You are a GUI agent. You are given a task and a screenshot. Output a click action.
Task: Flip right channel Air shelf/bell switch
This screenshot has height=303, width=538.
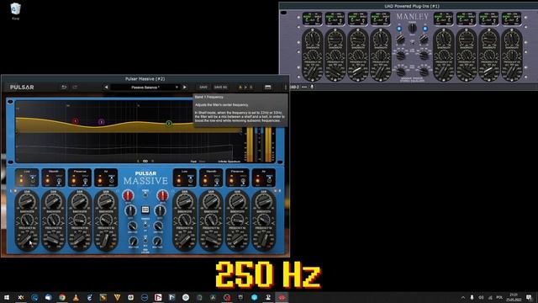(x=269, y=180)
